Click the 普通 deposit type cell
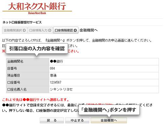165x127 pixels. click(x=104, y=76)
